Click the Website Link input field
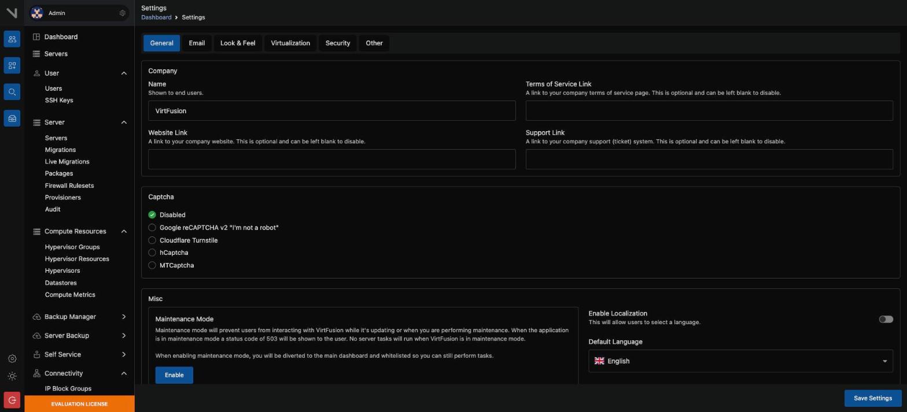Screen dimensions: 907x412 [331, 159]
